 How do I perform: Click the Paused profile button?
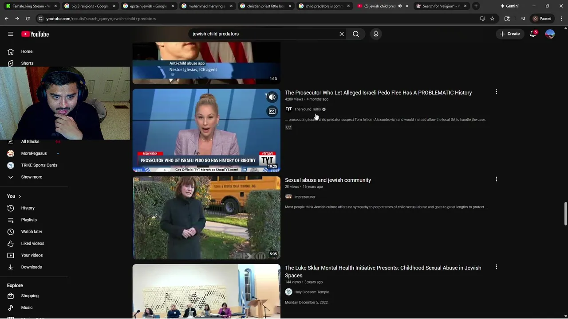(542, 19)
